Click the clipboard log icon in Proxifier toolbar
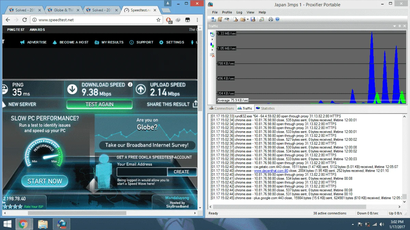Screen dimensions: 410x230 click(262, 19)
